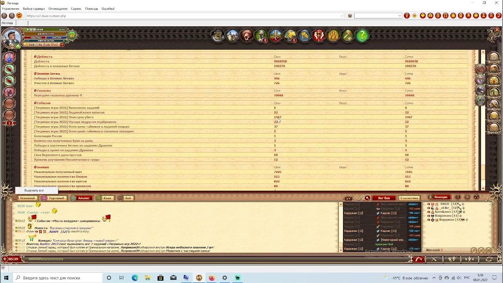Click the 'Передано скальпов дракону' help mark

(x=81, y=96)
